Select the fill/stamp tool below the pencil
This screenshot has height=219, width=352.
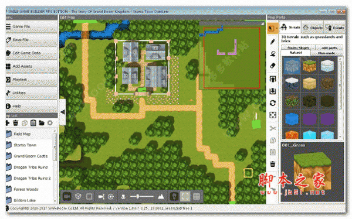273,53
